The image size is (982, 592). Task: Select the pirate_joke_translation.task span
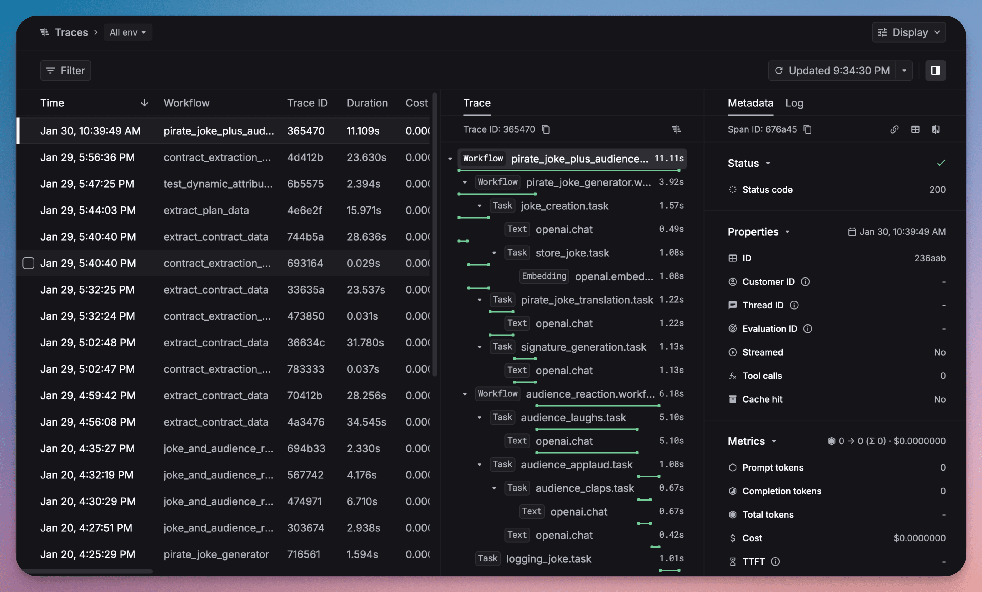point(587,300)
